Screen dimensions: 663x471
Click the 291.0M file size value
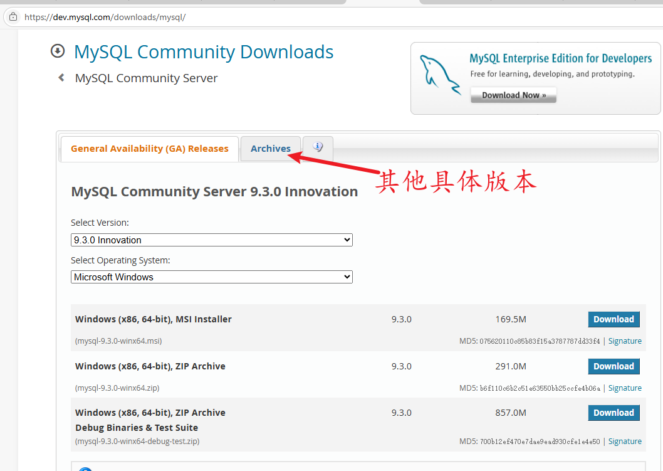pos(511,366)
